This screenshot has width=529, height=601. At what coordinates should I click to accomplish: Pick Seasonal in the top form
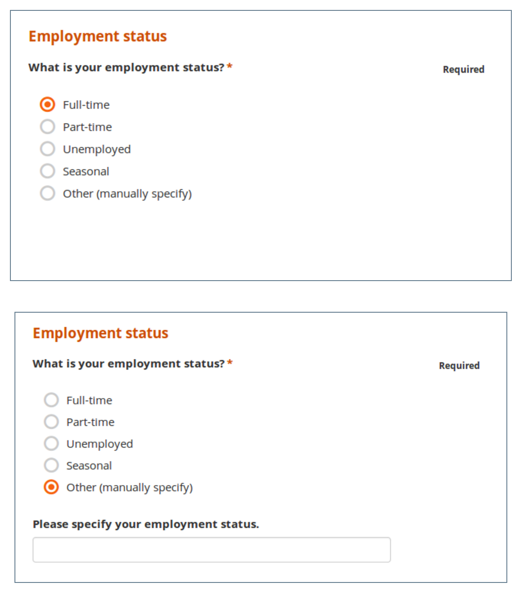(x=47, y=171)
